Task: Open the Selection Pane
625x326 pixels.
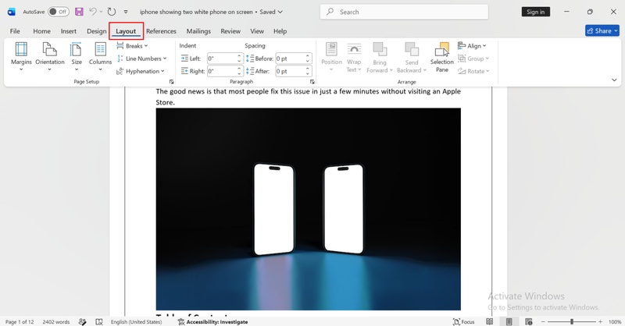Action: [x=441, y=57]
